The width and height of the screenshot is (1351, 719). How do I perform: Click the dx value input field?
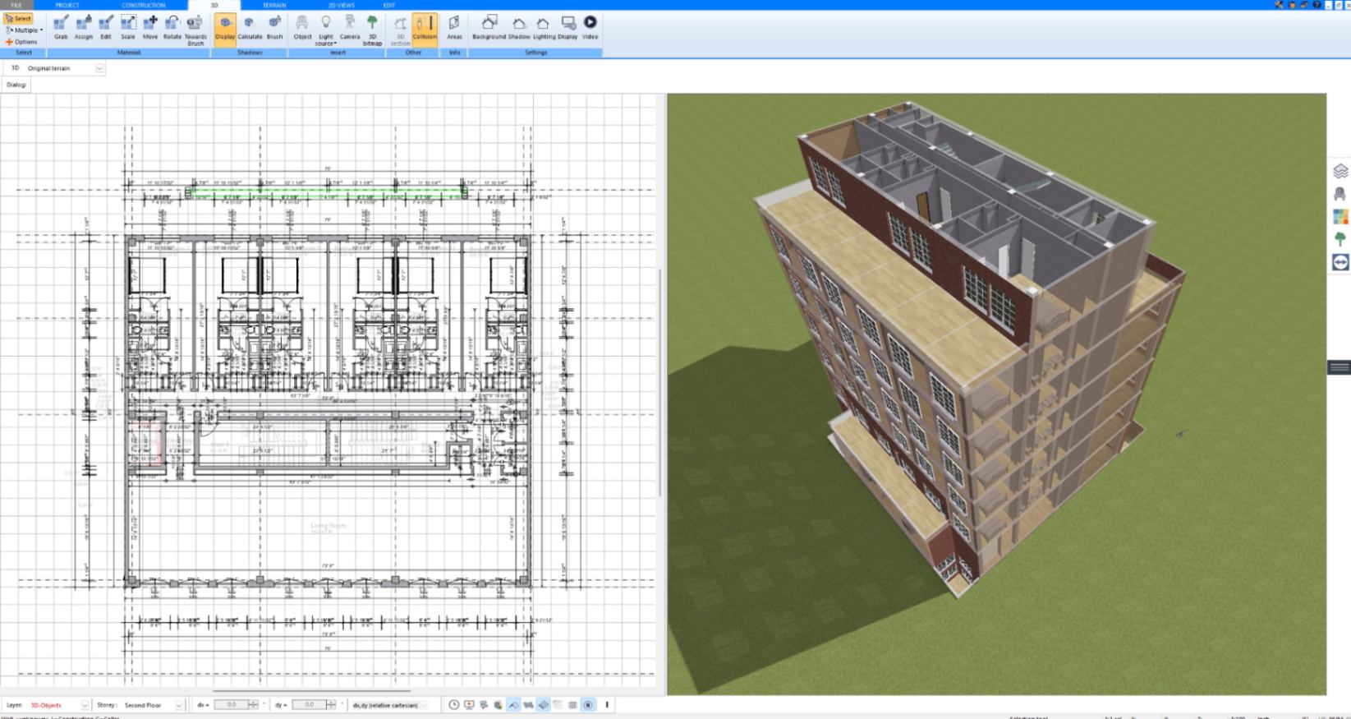coord(232,705)
